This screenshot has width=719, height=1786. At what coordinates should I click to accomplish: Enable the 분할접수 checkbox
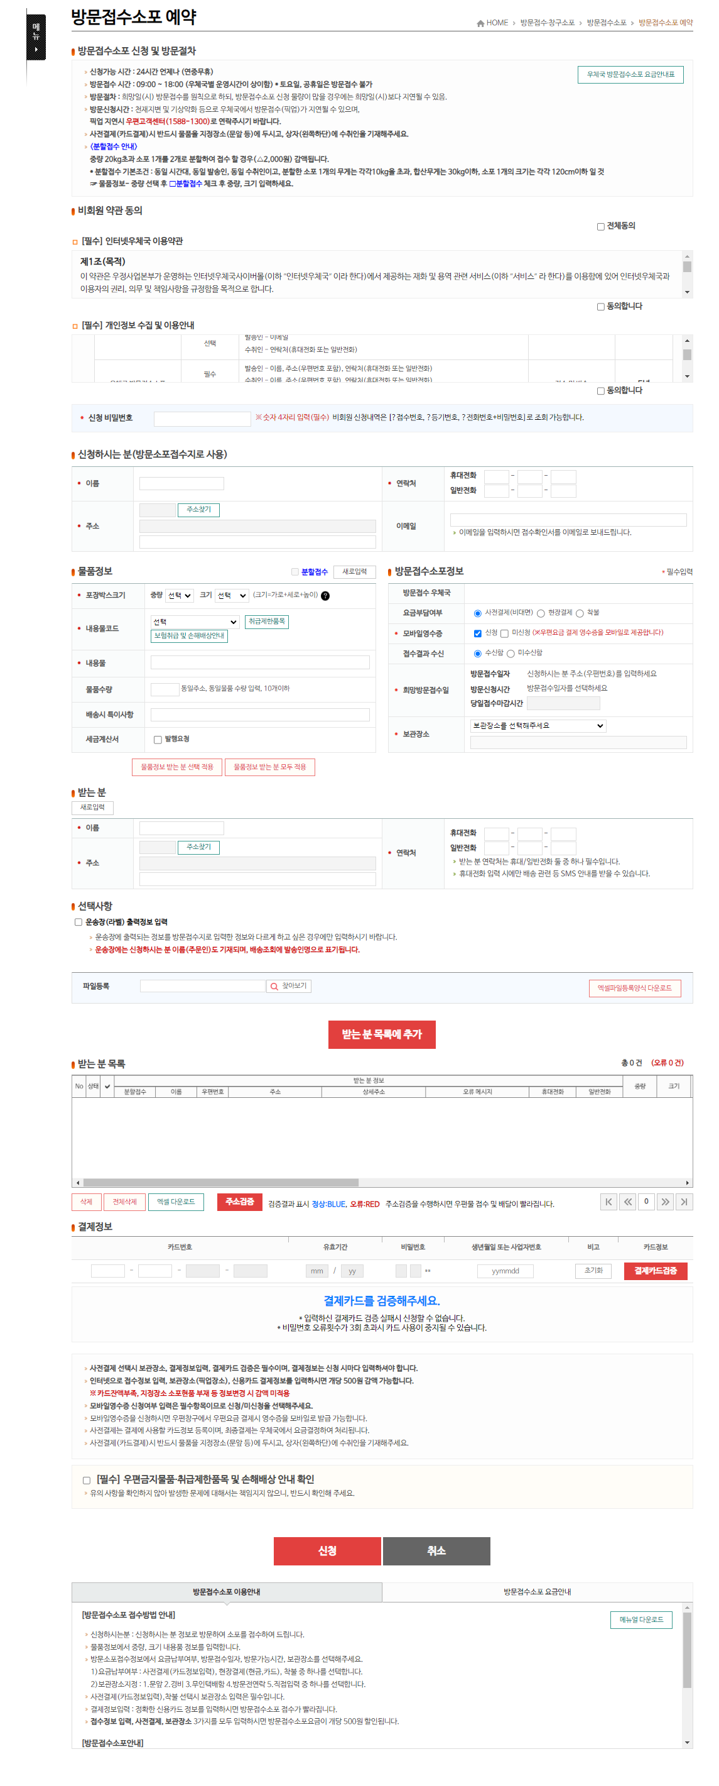click(295, 572)
